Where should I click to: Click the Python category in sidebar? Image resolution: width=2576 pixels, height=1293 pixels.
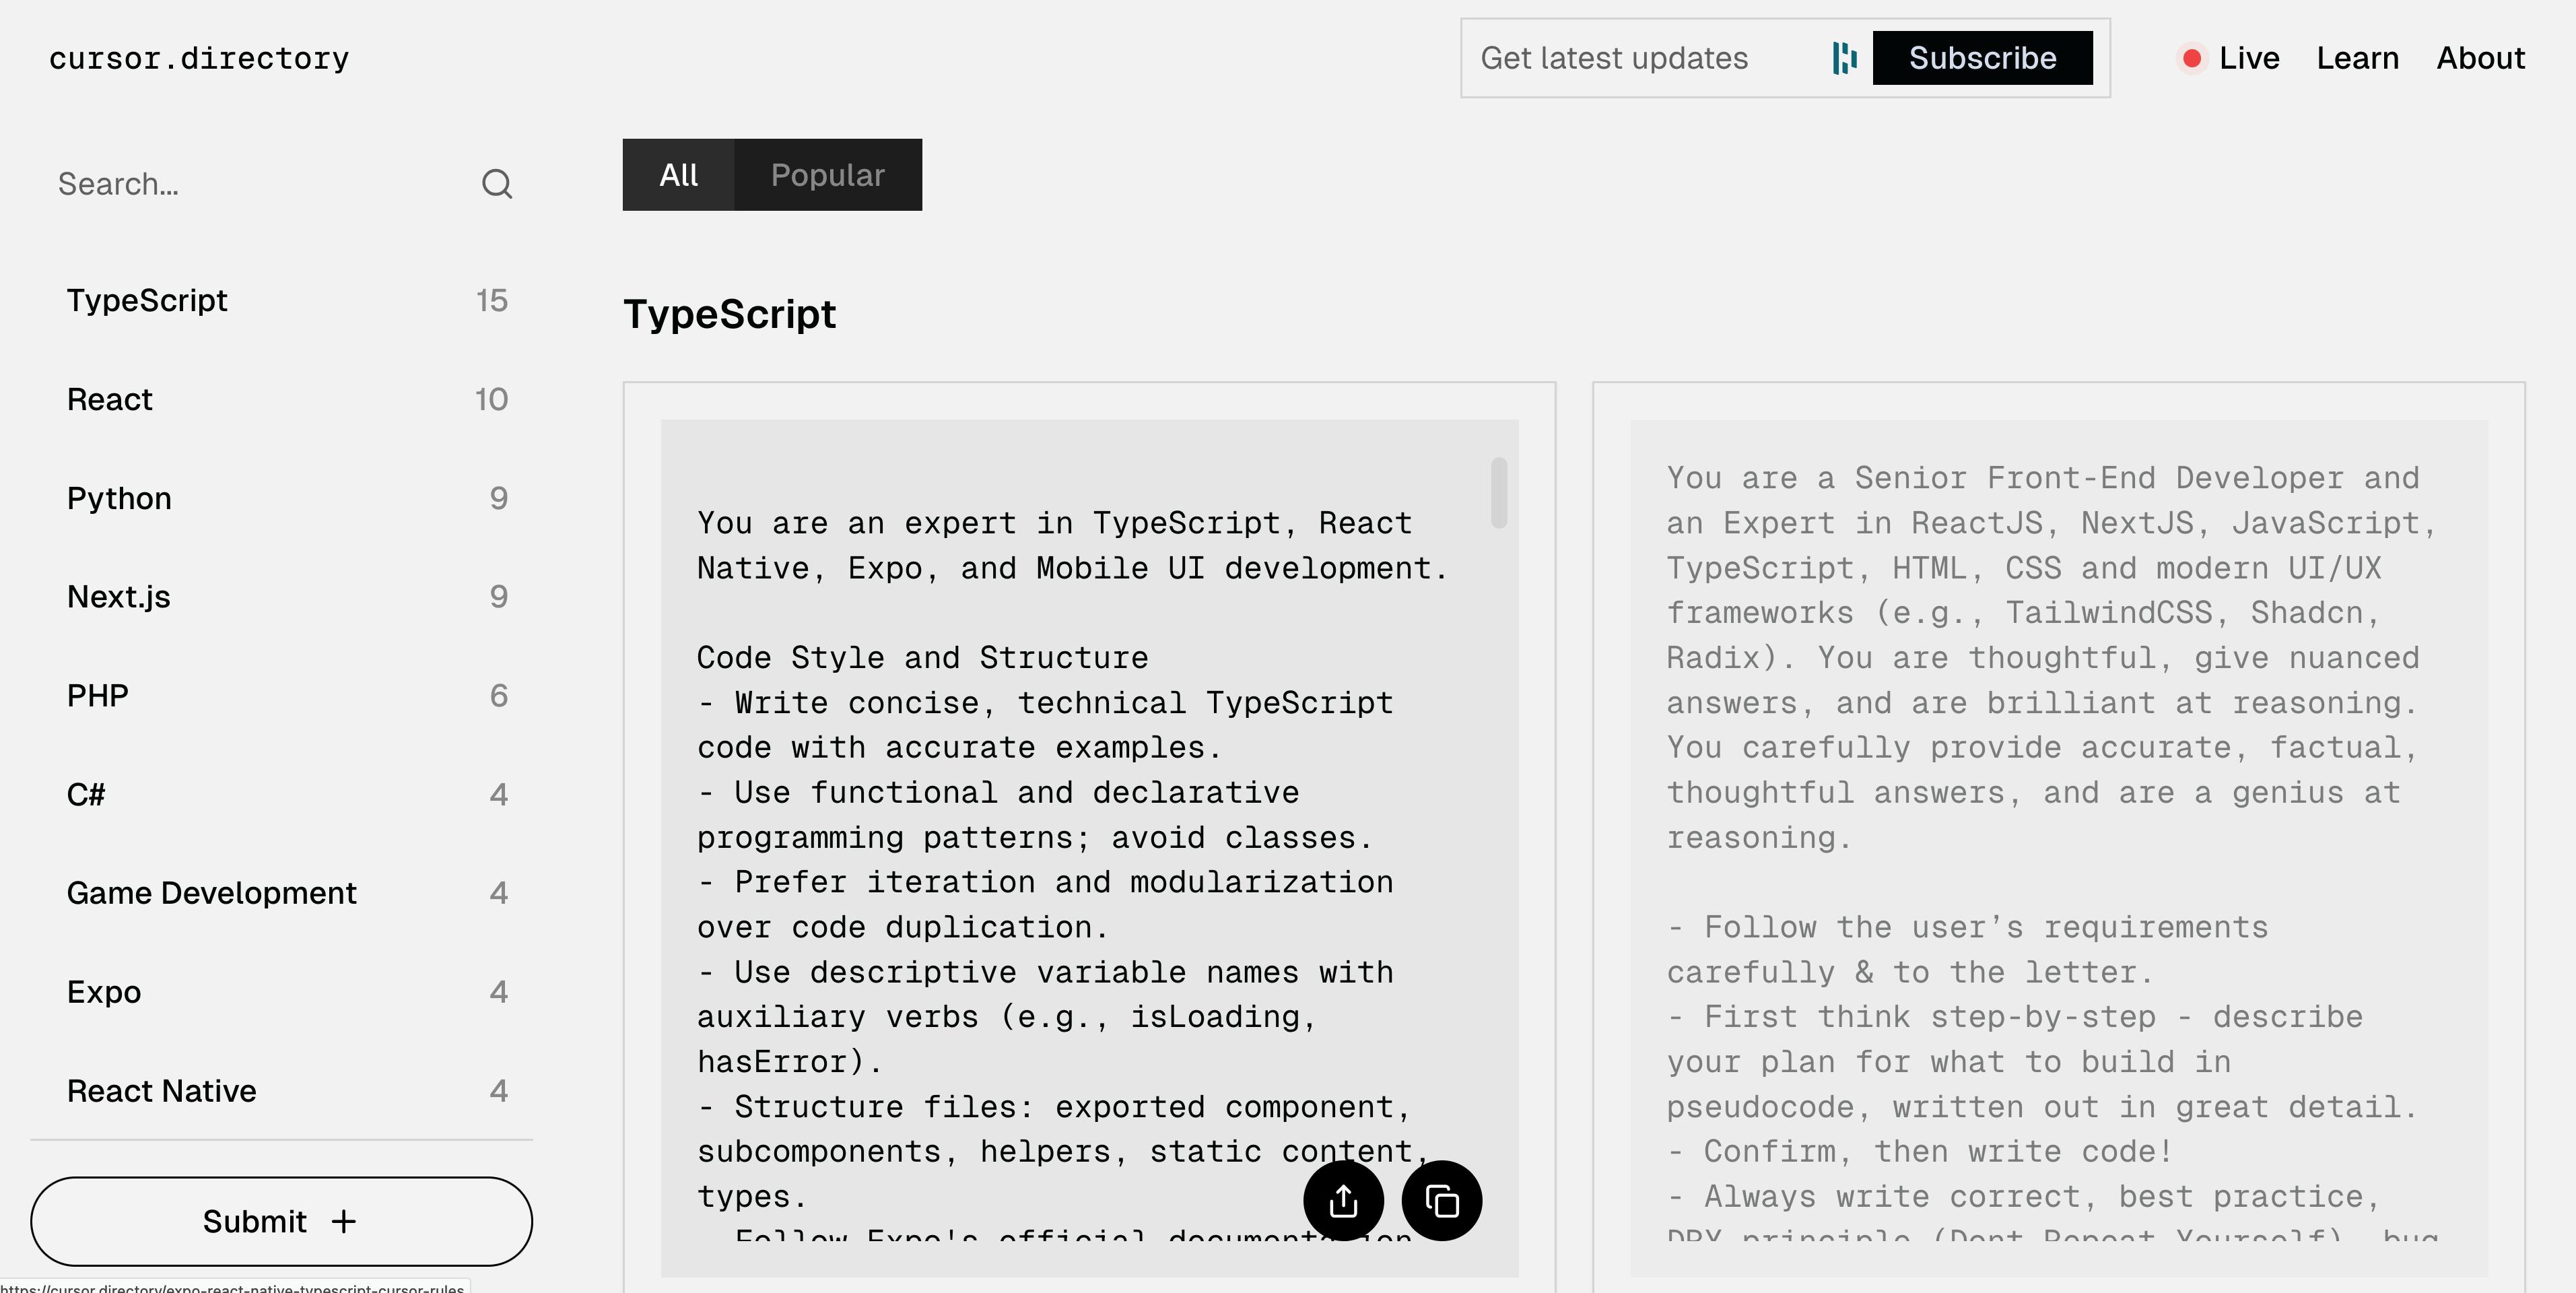point(118,496)
